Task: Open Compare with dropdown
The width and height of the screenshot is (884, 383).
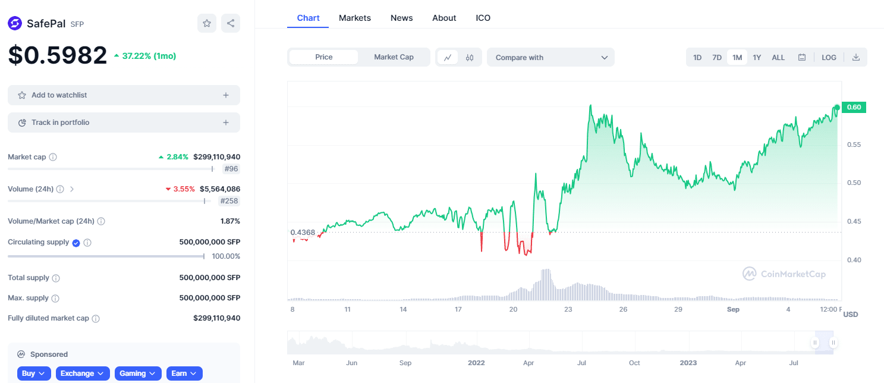Action: (550, 58)
